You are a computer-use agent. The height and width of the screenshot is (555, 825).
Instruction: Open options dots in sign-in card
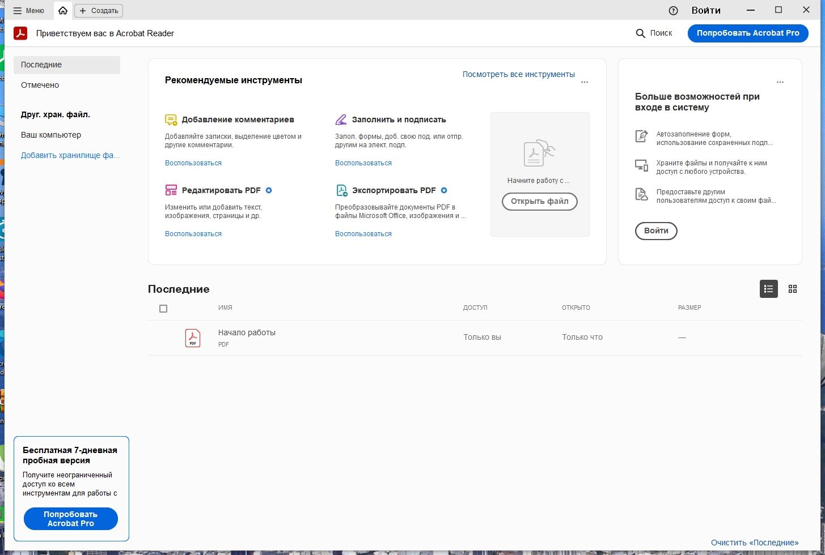pyautogui.click(x=780, y=82)
